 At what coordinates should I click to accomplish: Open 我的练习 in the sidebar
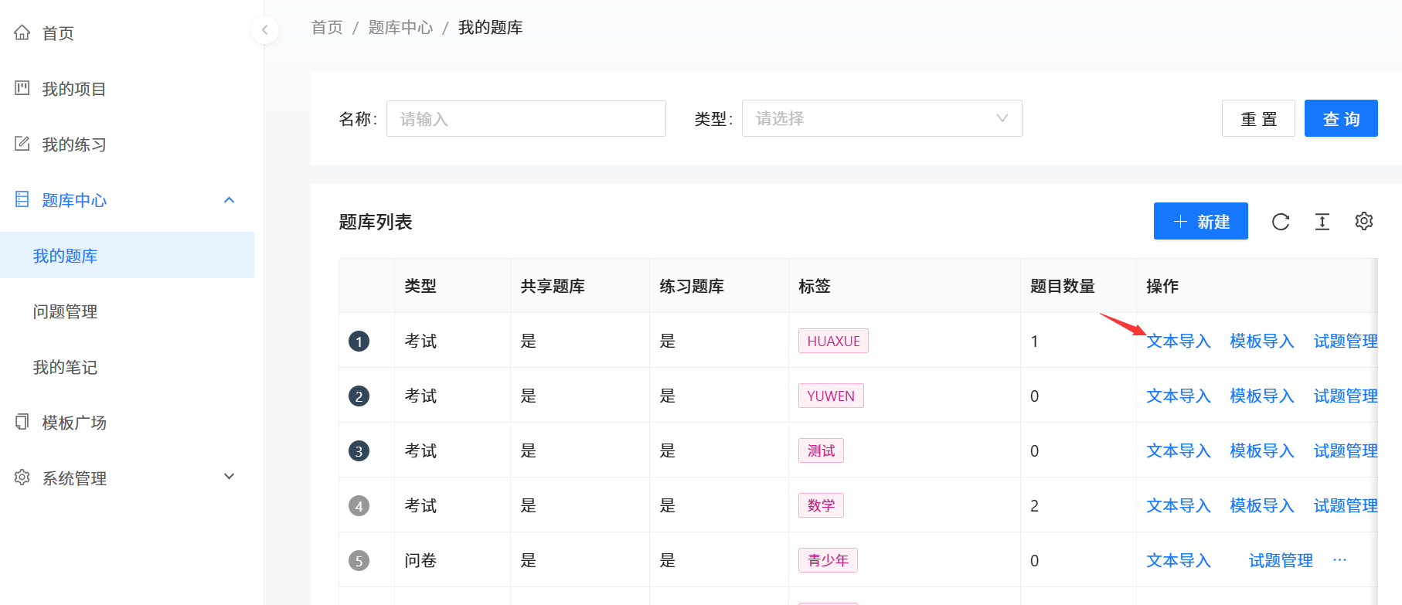tap(74, 144)
